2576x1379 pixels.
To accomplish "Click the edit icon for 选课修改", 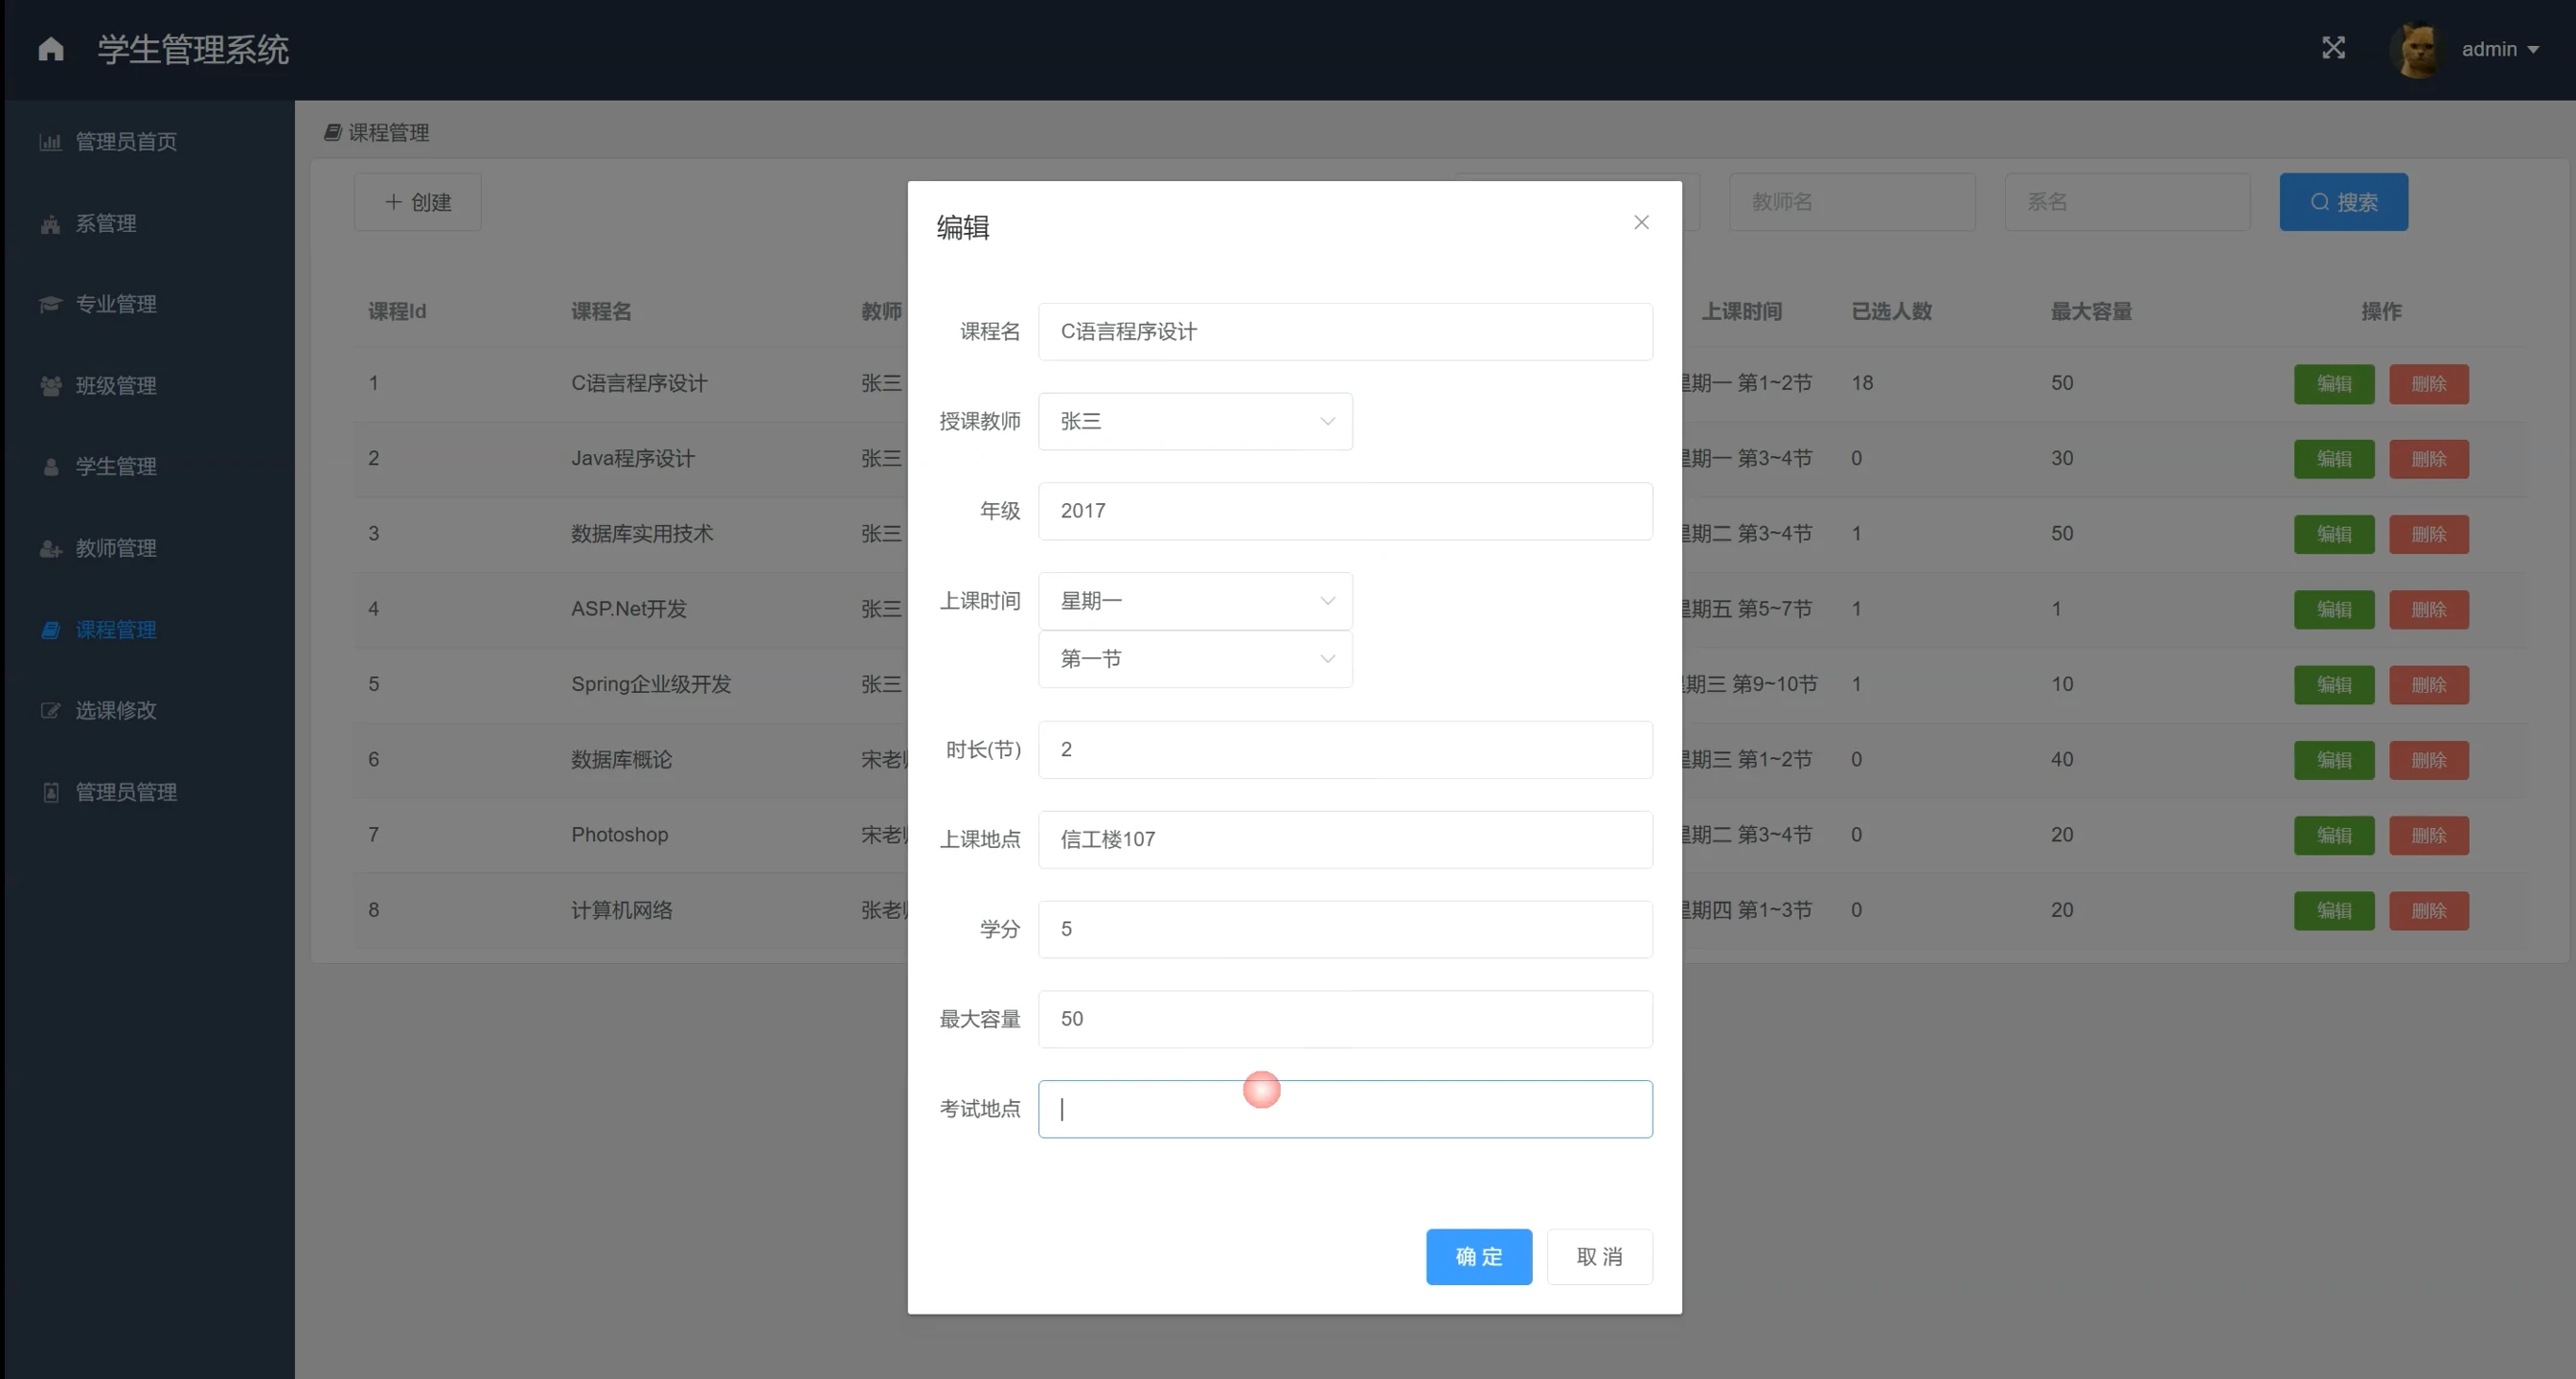I will [x=50, y=711].
